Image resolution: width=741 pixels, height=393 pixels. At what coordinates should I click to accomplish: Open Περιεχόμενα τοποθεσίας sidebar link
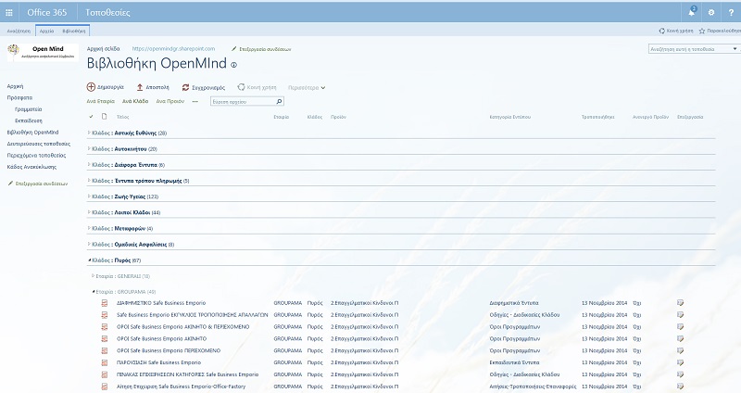pyautogui.click(x=36, y=155)
